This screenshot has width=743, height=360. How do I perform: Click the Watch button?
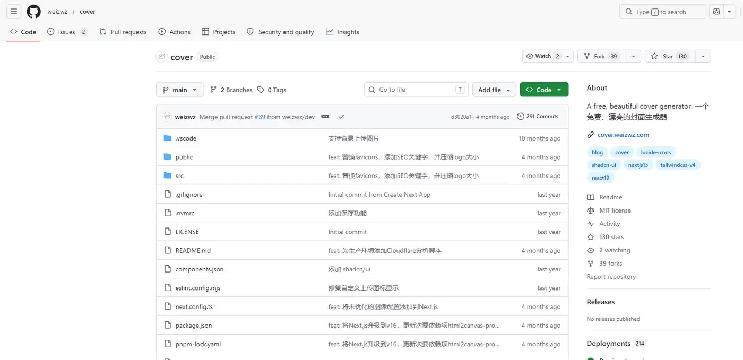point(543,56)
